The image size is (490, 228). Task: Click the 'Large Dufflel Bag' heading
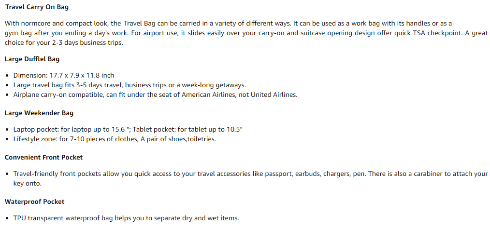(32, 59)
